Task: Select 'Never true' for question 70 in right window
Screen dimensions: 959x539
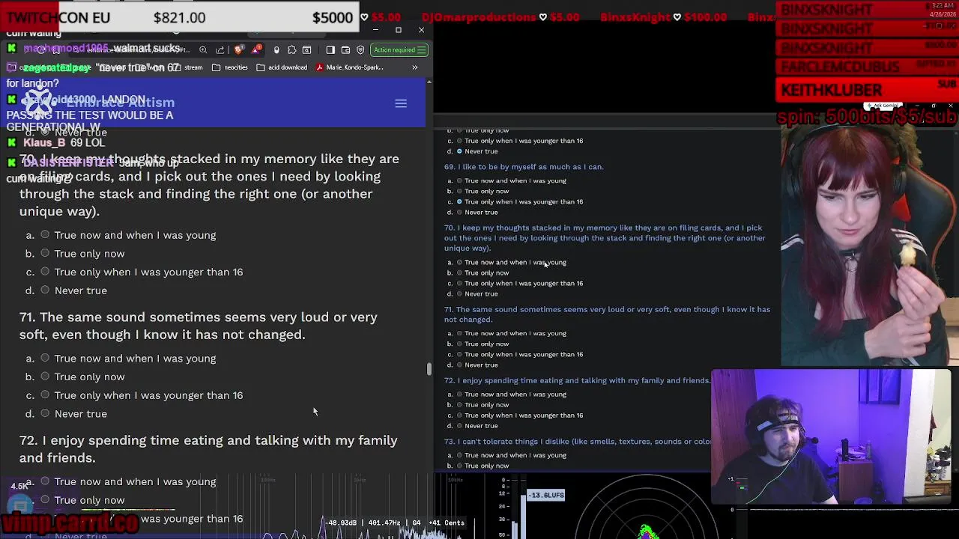Action: click(x=459, y=293)
